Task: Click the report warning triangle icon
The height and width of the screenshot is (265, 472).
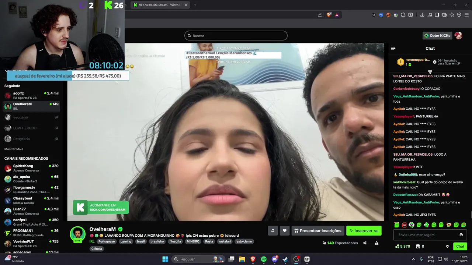Action: (x=376, y=243)
